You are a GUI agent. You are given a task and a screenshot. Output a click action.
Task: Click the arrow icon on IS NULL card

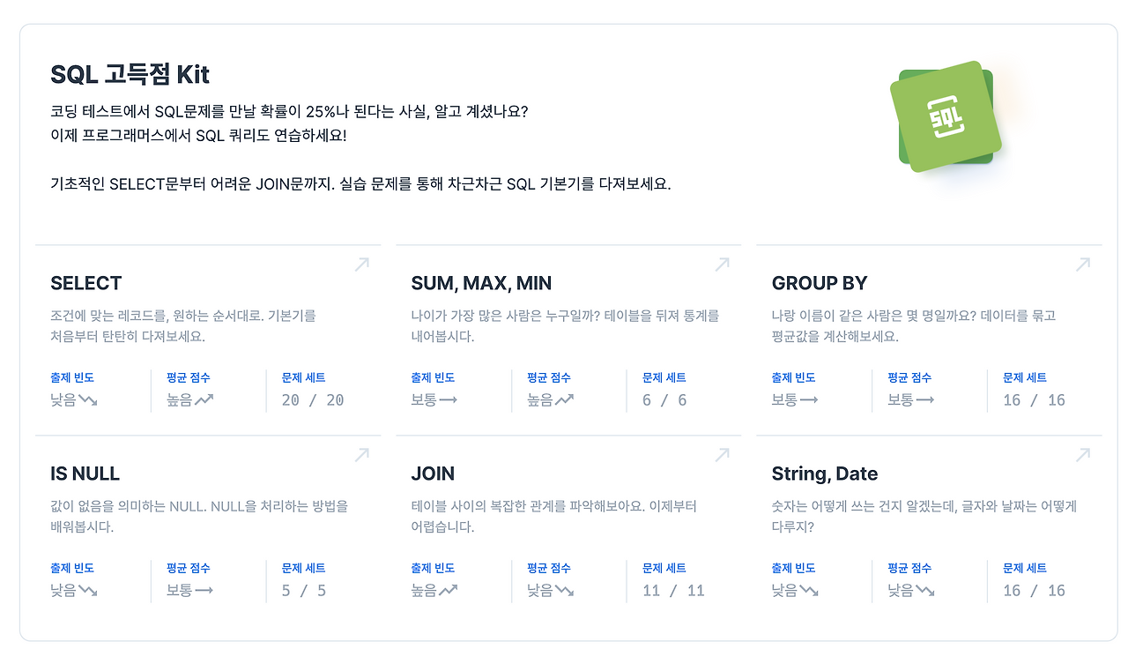pos(361,455)
